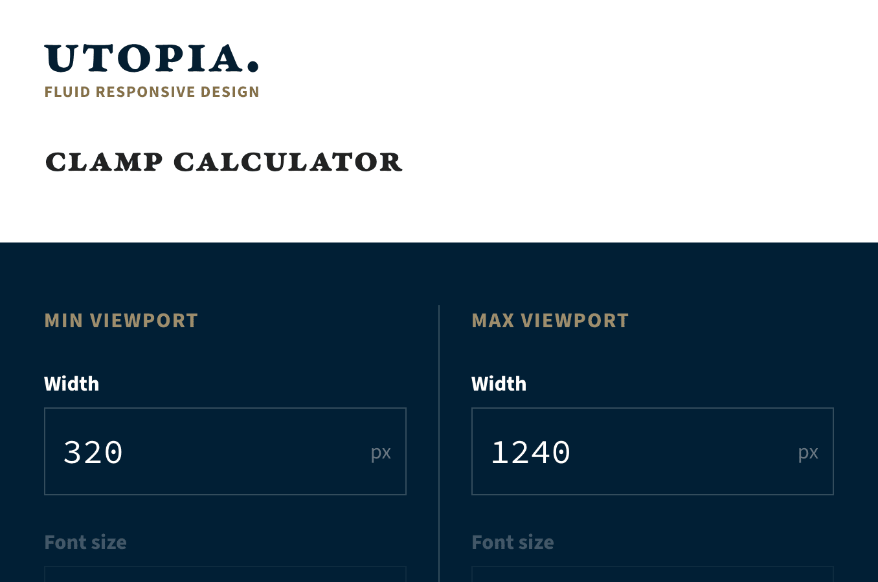Focus the Max Viewport width input showing 1240

coord(653,451)
